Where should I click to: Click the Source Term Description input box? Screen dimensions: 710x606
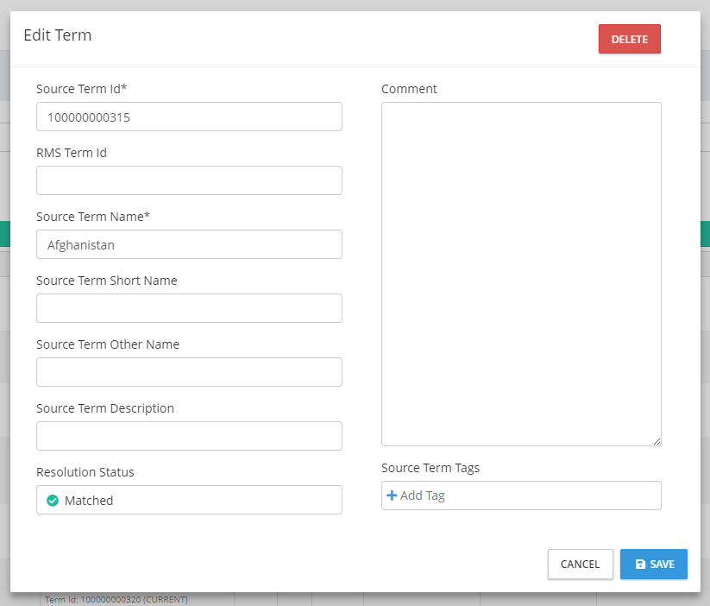pyautogui.click(x=189, y=437)
